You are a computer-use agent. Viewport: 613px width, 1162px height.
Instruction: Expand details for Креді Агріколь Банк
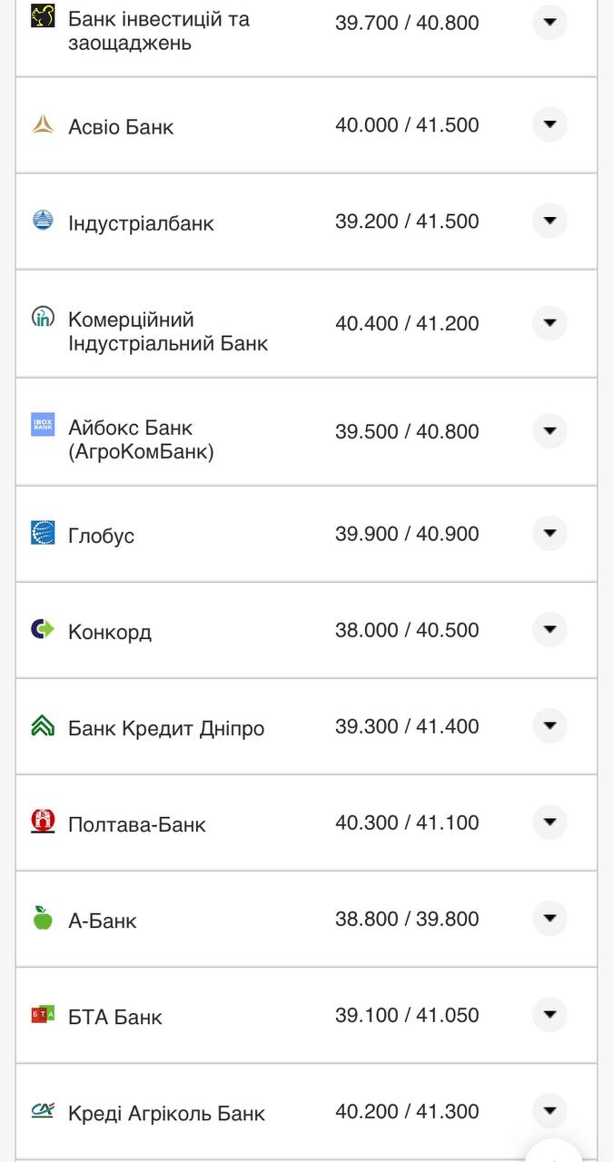(549, 1110)
